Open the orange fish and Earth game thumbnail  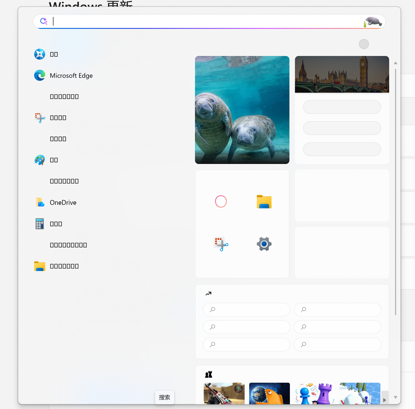pos(270,393)
